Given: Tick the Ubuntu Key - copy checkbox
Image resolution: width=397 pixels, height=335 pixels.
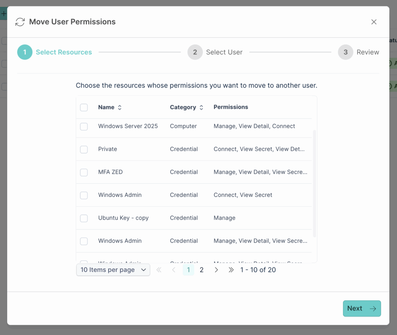Looking at the screenshot, I should (x=84, y=218).
